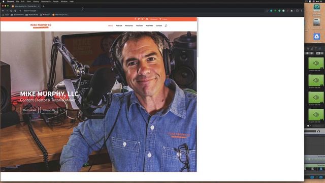Click The Podcast button on hero image
The height and width of the screenshot is (183, 325).
pos(29,110)
